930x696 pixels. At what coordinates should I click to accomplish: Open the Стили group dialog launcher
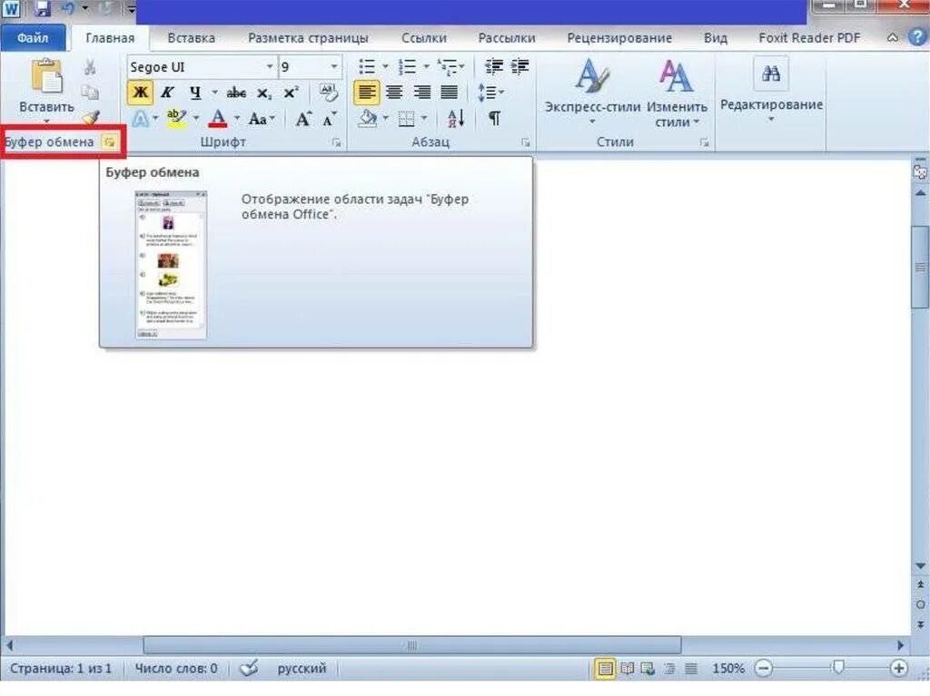(704, 142)
